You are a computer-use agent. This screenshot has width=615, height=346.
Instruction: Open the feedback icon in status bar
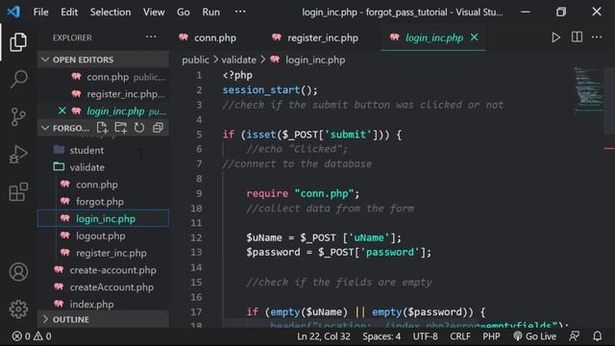575,336
